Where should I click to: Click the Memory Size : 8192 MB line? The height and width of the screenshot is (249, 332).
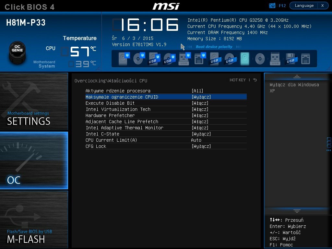pyautogui.click(x=215, y=39)
